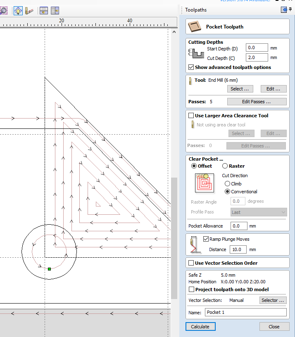Click the toolpath Name text field
Viewport: 295px width, 337px height.
(x=245, y=312)
